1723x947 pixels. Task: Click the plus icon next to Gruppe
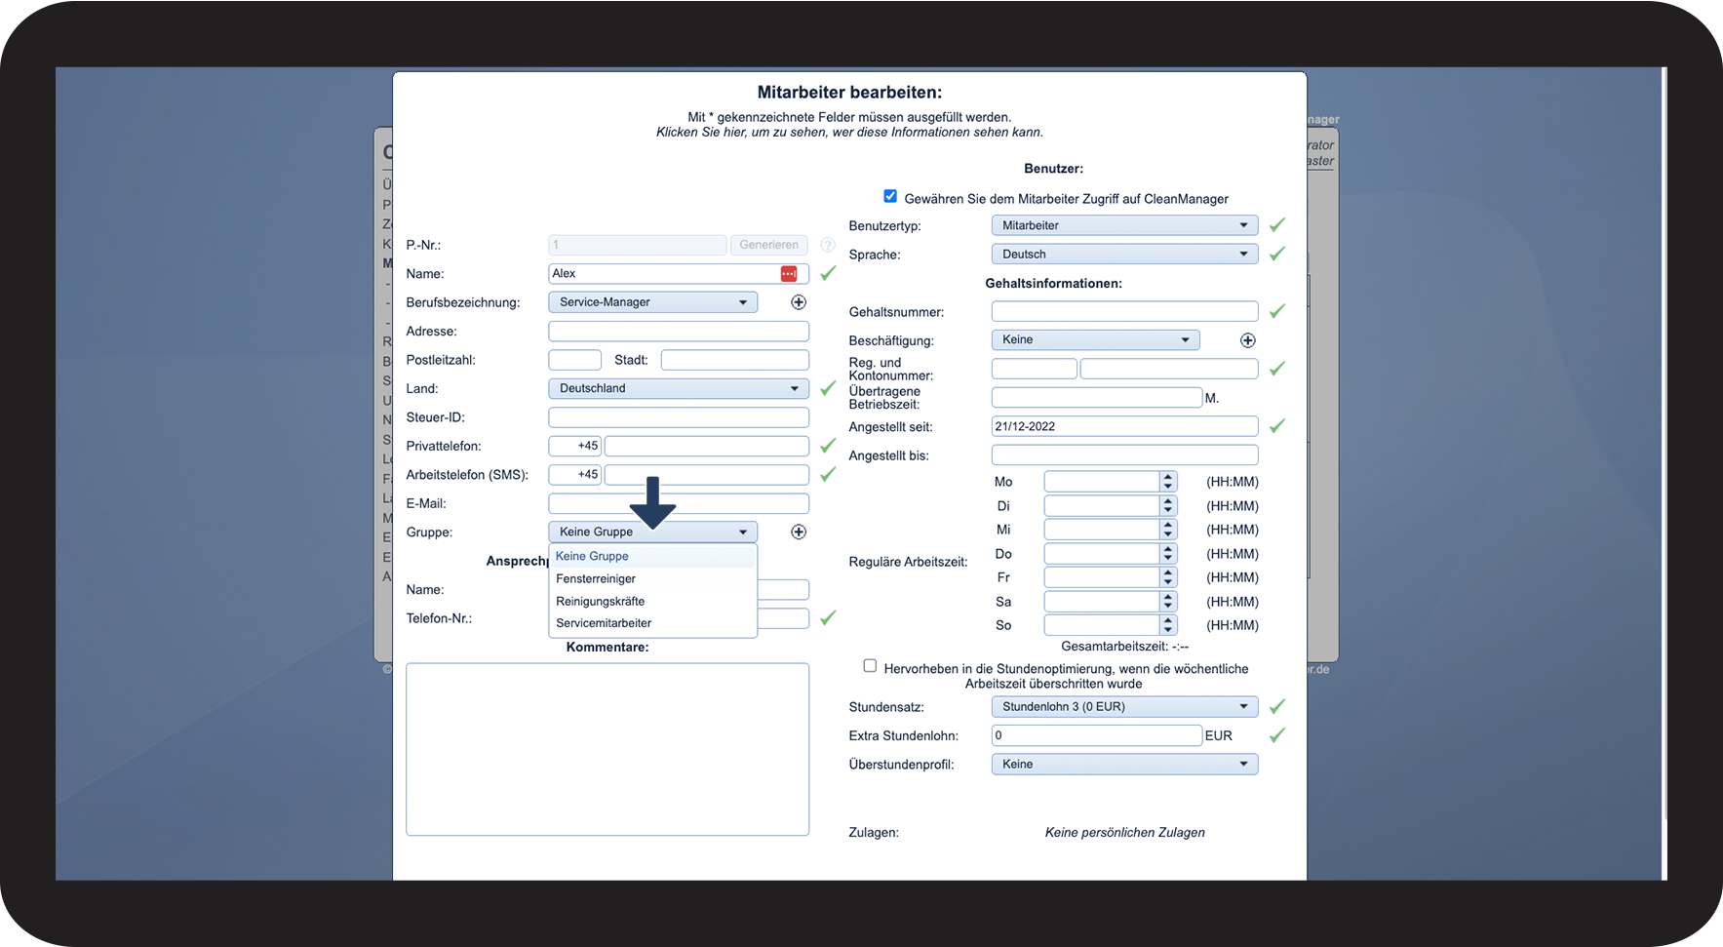tap(799, 532)
